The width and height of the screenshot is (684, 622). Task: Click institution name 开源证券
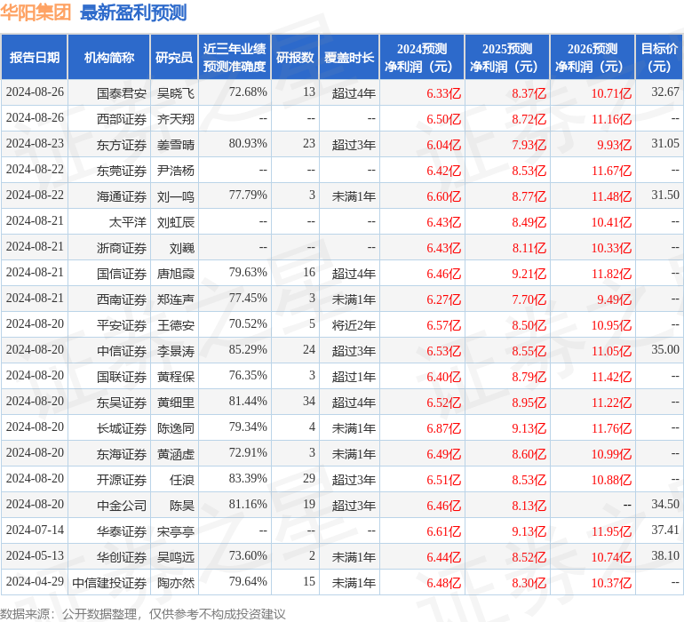pyautogui.click(x=122, y=479)
